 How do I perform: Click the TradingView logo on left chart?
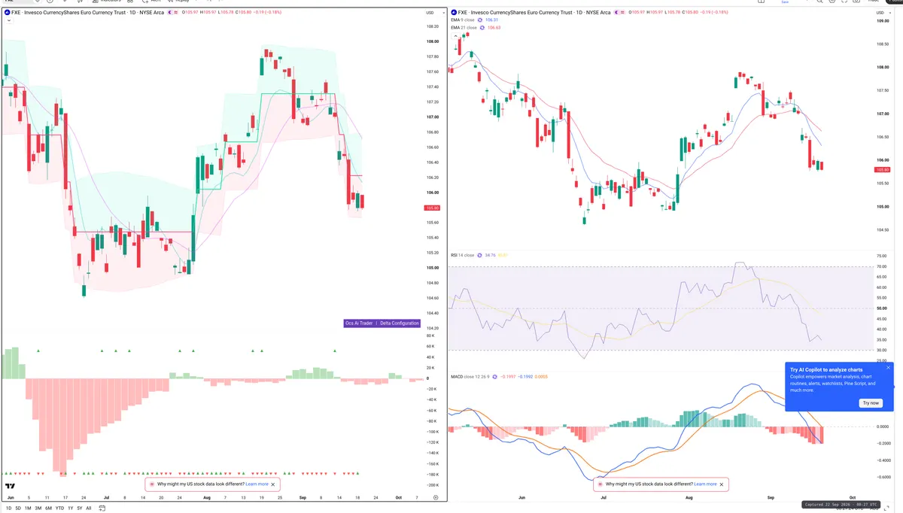[x=11, y=487]
